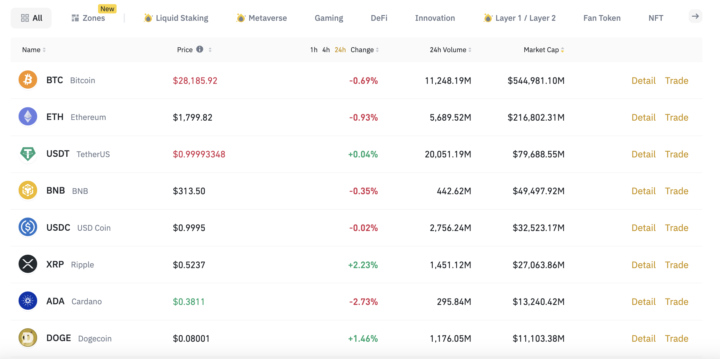Open Detail for ETH
This screenshot has height=359, width=720.
643,117
